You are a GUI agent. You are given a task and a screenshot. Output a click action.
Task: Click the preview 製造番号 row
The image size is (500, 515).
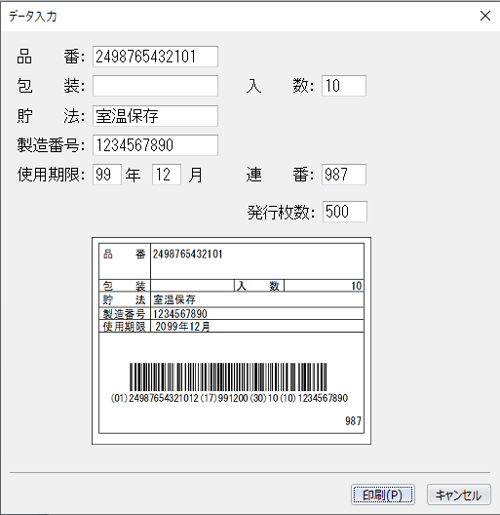coord(231,314)
